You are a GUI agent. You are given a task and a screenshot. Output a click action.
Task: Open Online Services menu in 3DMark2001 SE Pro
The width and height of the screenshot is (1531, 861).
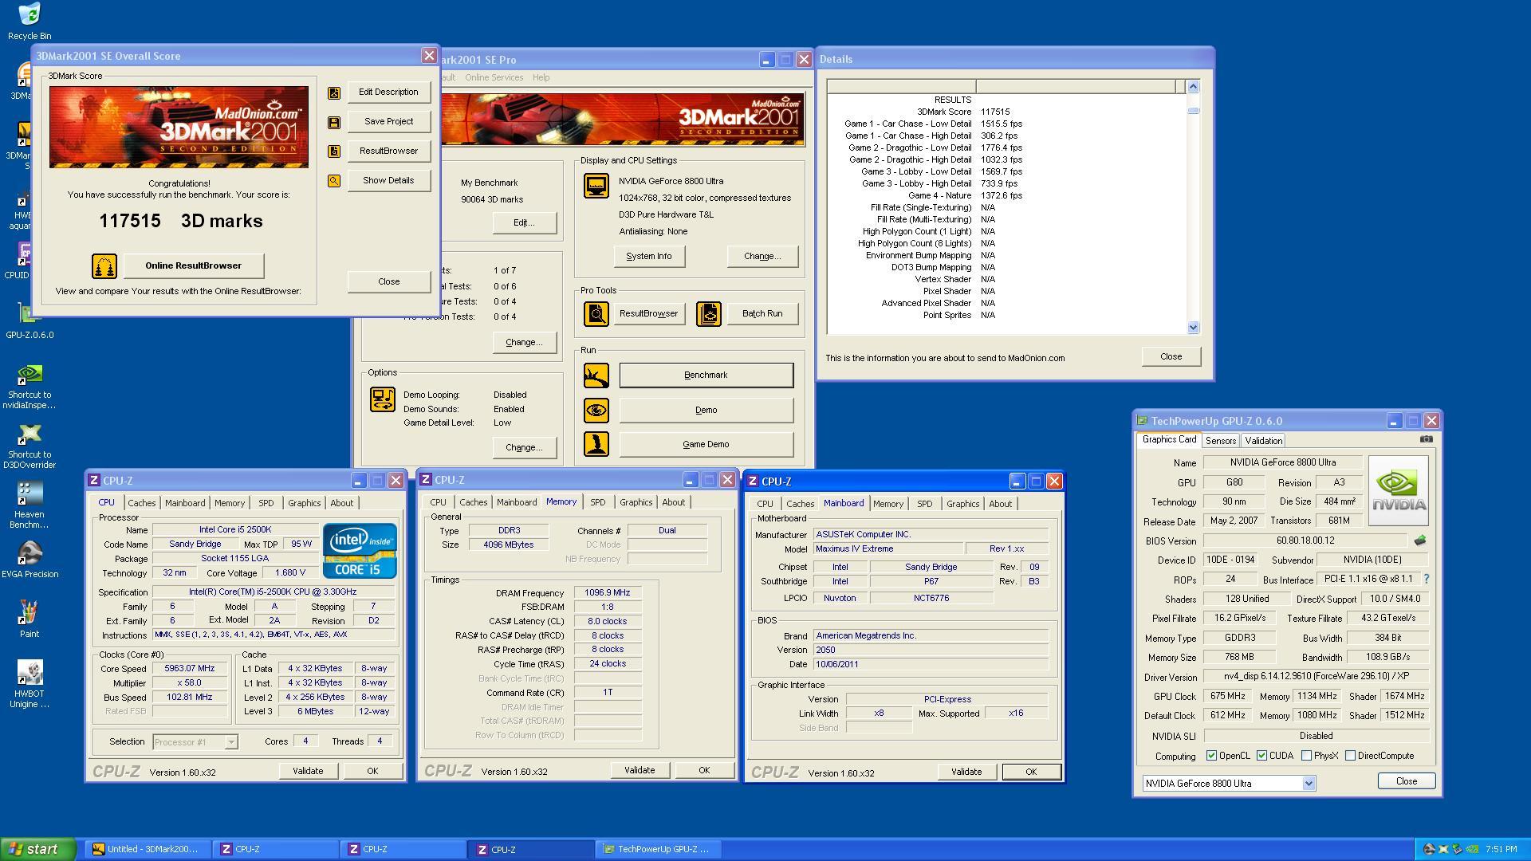pos(494,77)
